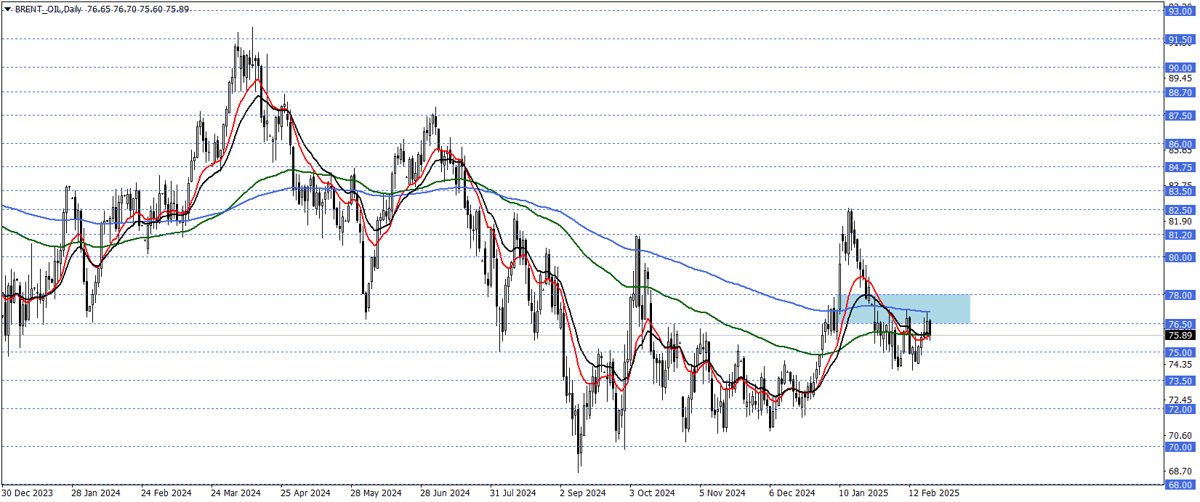1200x502 pixels.
Task: Click the BRENT_OIL,Daily chart title
Action: pyautogui.click(x=48, y=9)
